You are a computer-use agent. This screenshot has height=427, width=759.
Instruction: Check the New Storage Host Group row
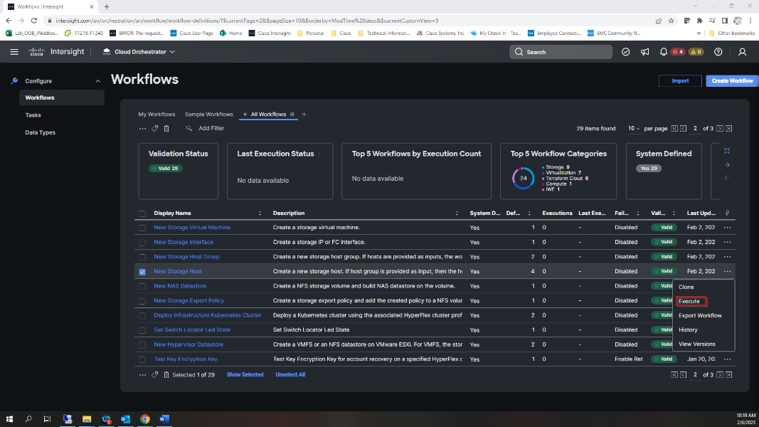tap(142, 257)
